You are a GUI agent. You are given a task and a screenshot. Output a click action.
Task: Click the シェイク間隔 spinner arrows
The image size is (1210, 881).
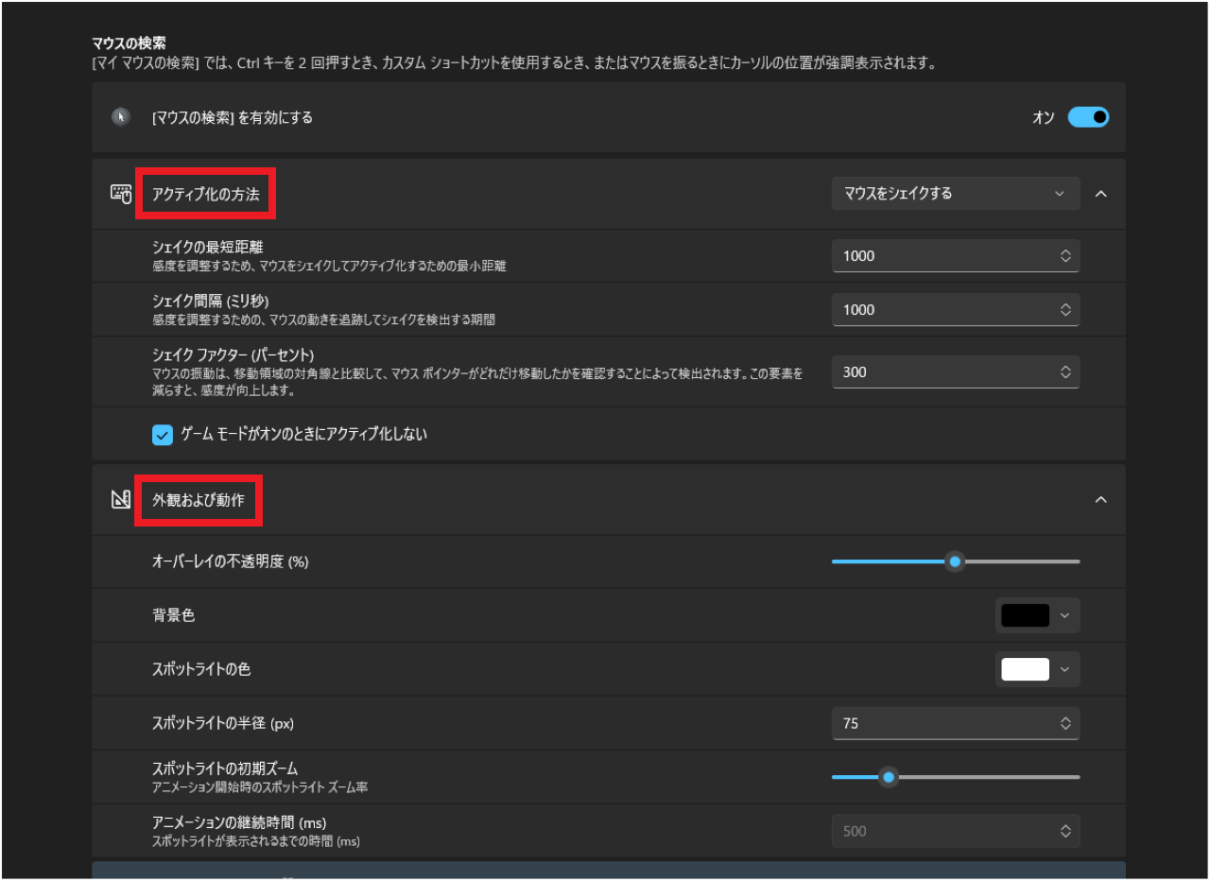(1065, 310)
